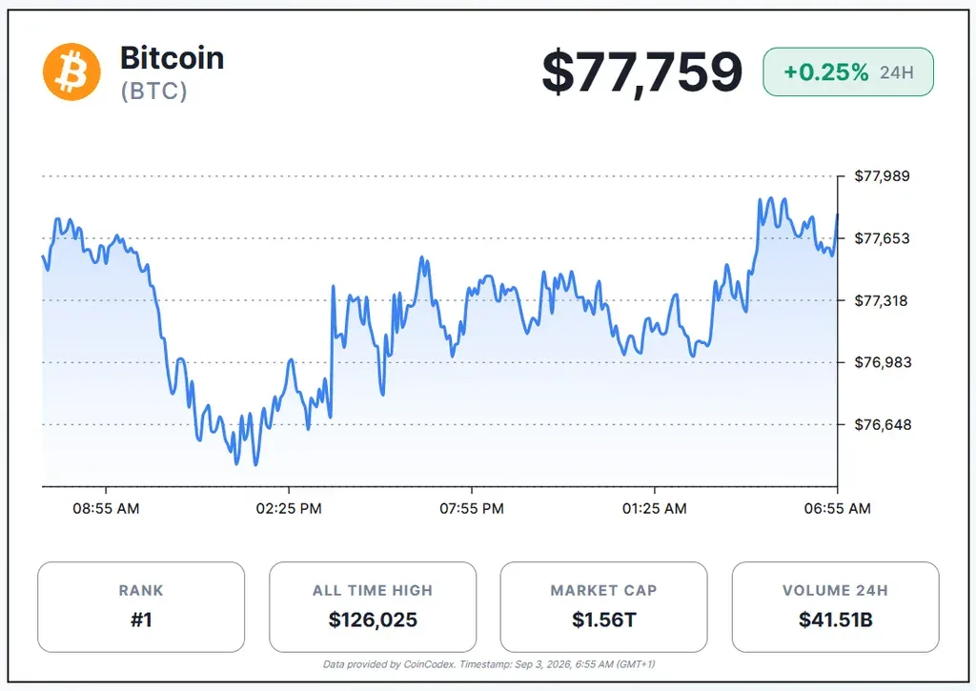Click the $77,653 price axis label
Viewport: 976px width, 691px height.
882,238
